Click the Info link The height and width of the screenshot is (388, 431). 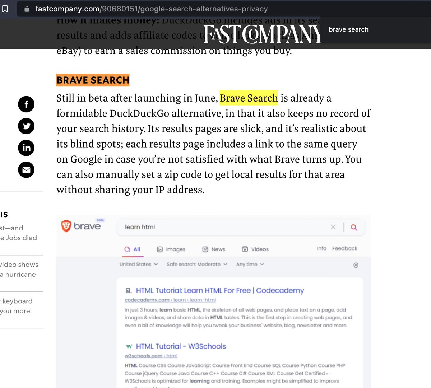point(321,248)
